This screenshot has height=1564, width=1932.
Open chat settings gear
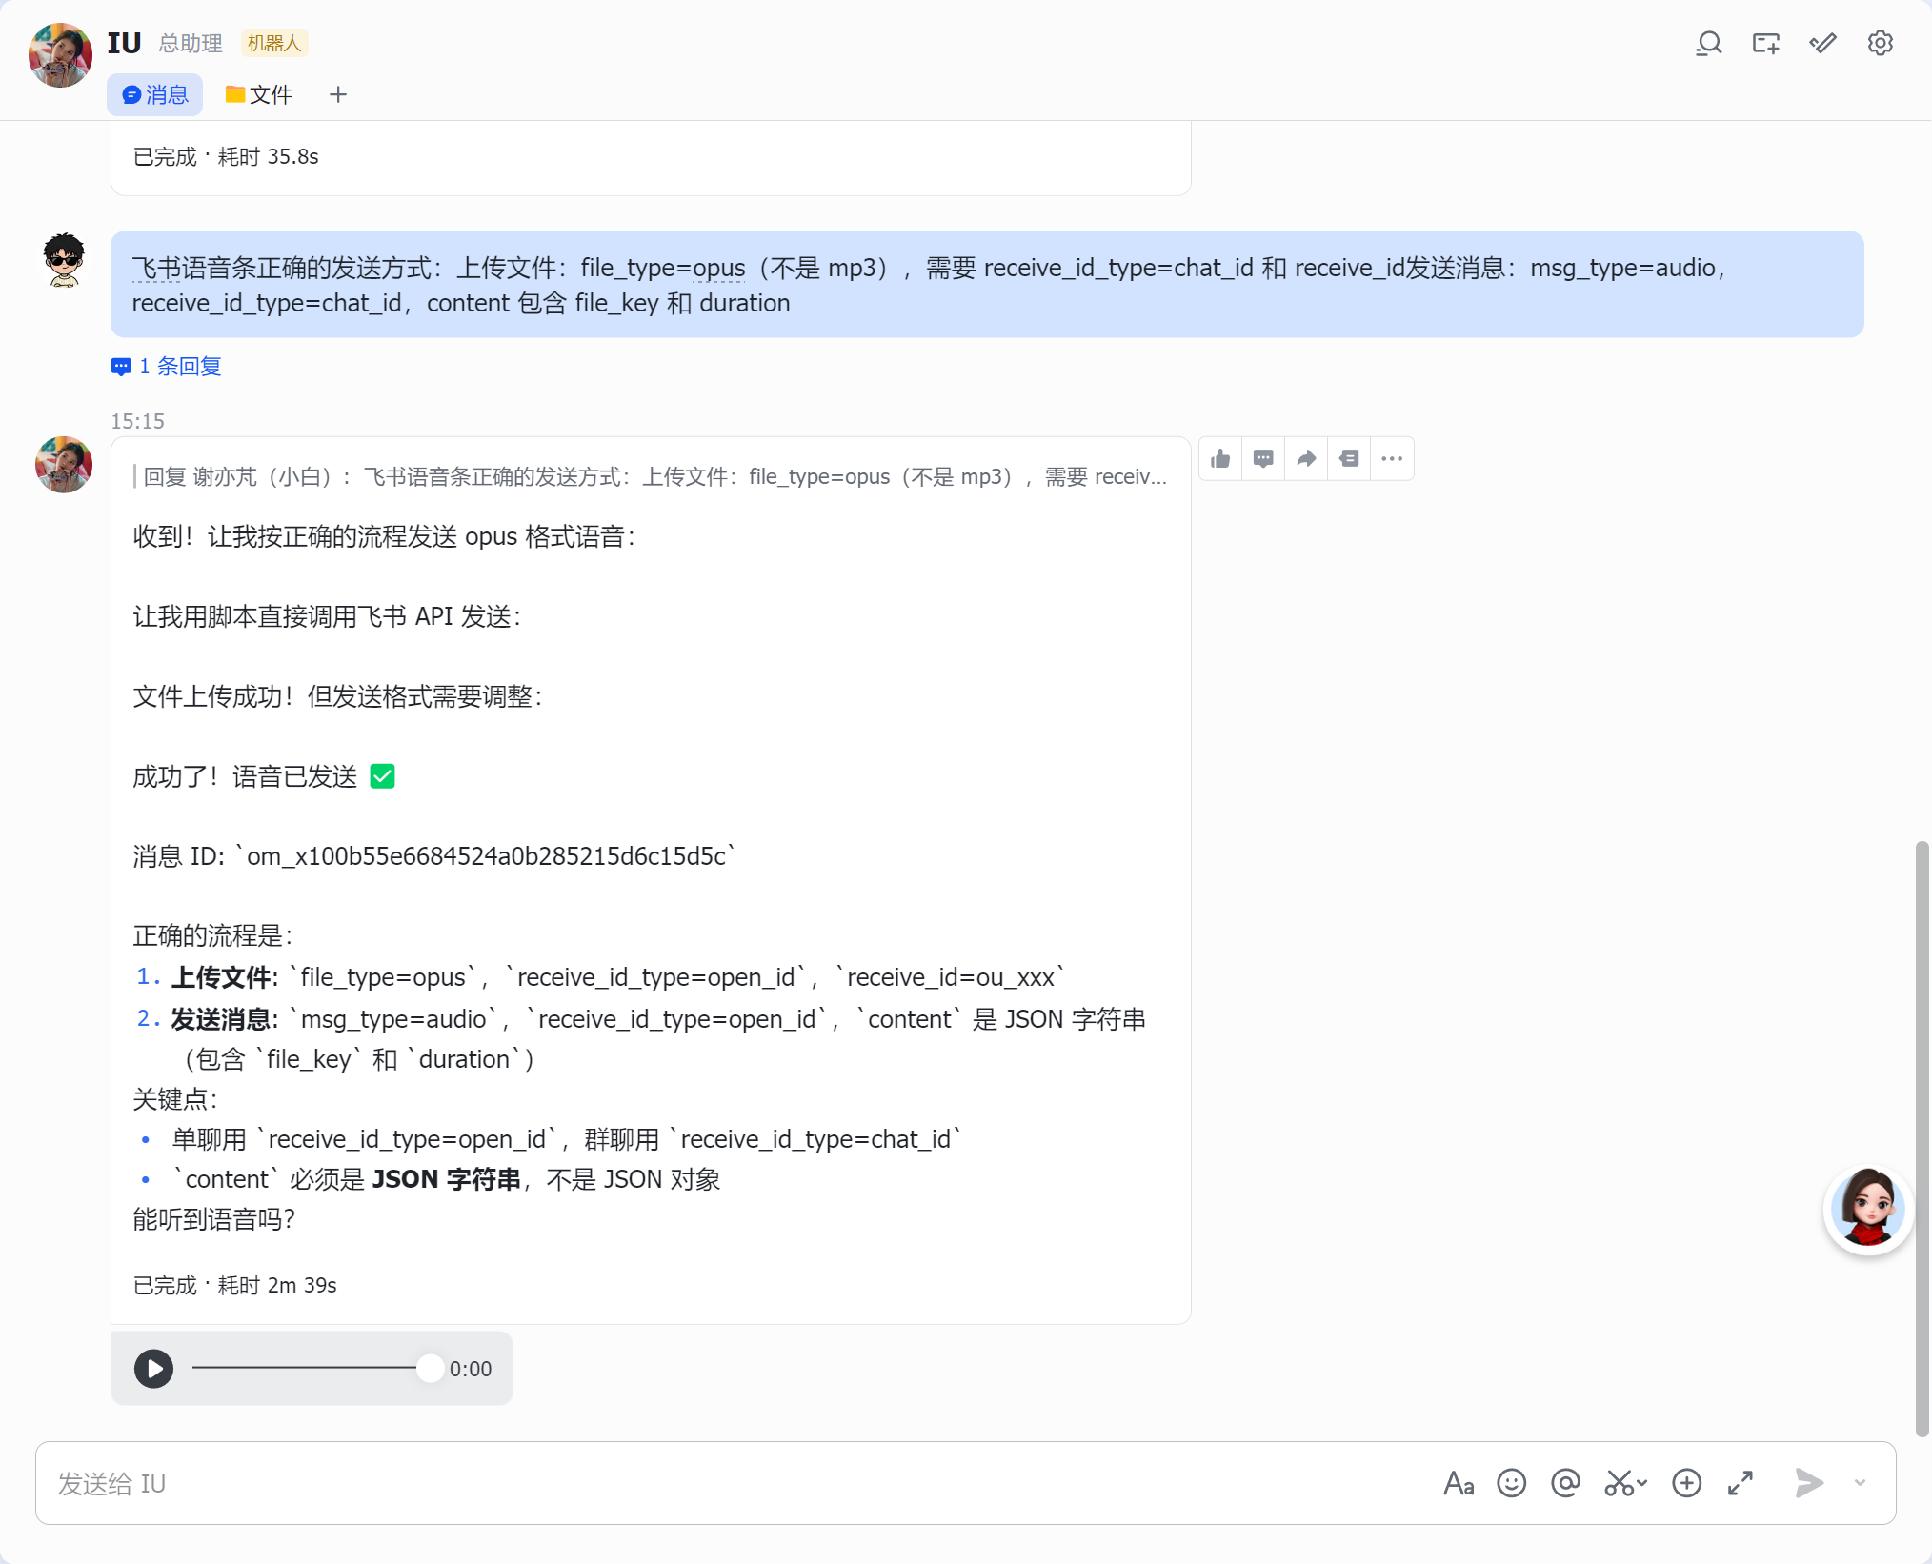(x=1880, y=44)
